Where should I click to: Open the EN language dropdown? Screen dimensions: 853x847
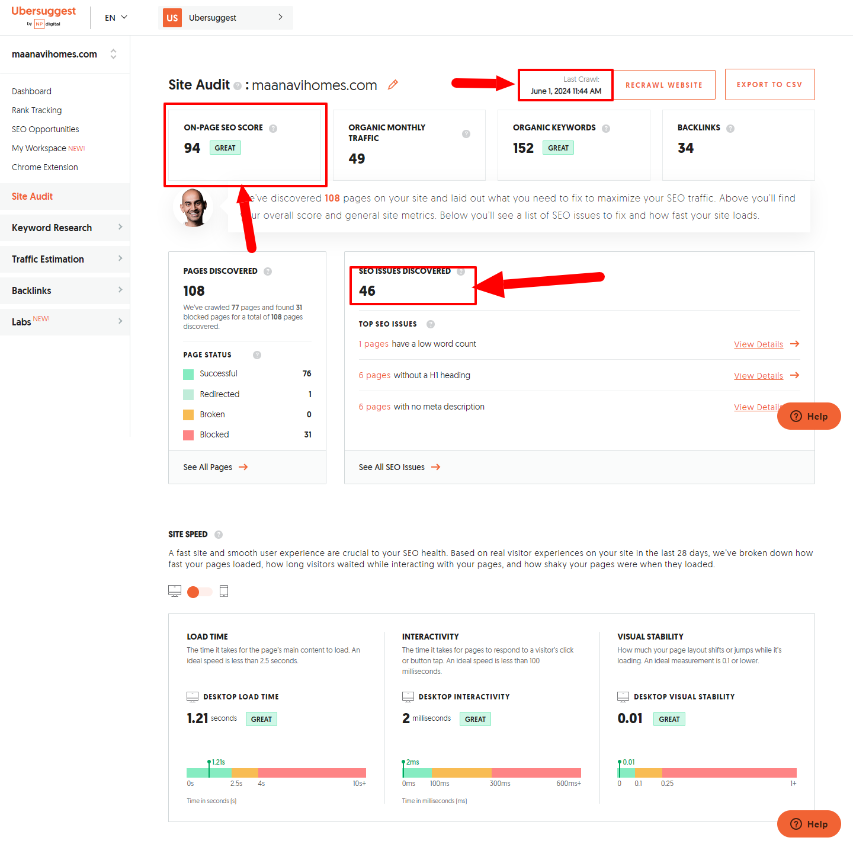(x=116, y=18)
